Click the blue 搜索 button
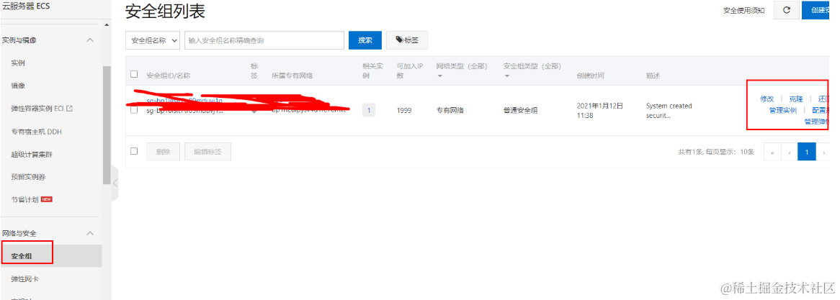The height and width of the screenshot is (300, 840). point(365,40)
